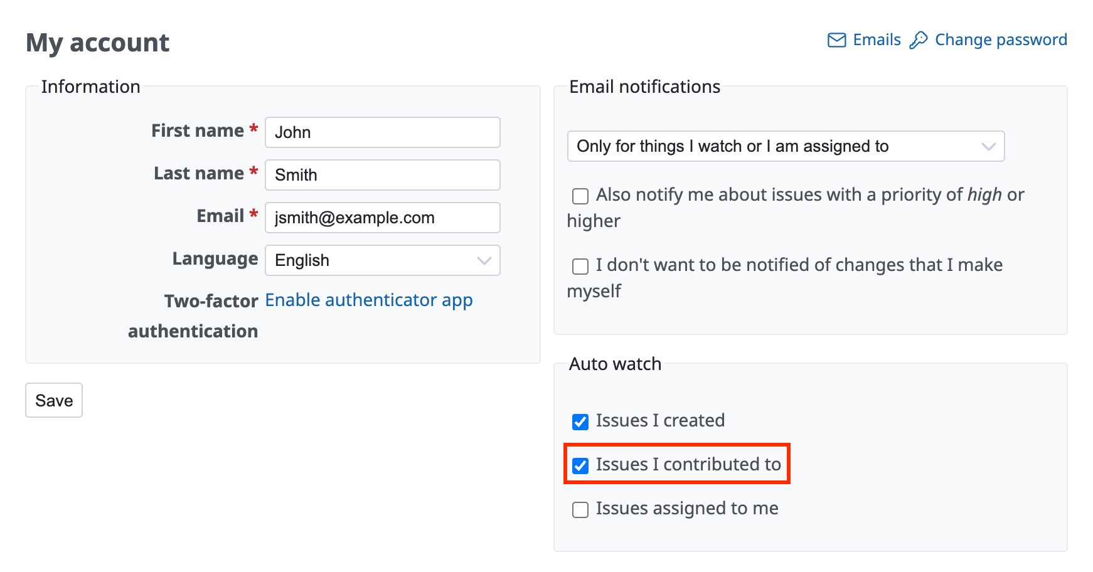Image resolution: width=1093 pixels, height=572 pixels.
Task: Click Enable authenticator app link
Action: pyautogui.click(x=369, y=300)
